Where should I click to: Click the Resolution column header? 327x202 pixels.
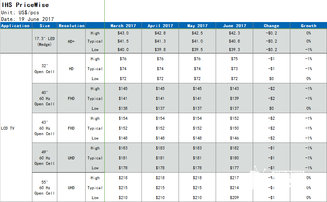coord(71,26)
